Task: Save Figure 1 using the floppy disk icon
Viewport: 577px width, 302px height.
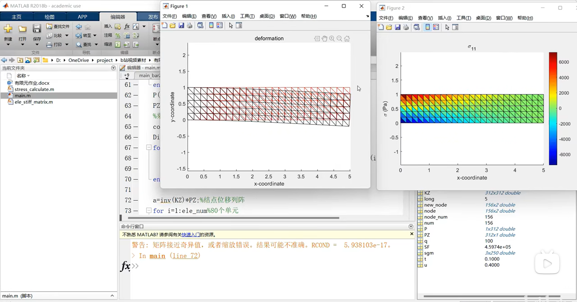Action: [x=181, y=26]
